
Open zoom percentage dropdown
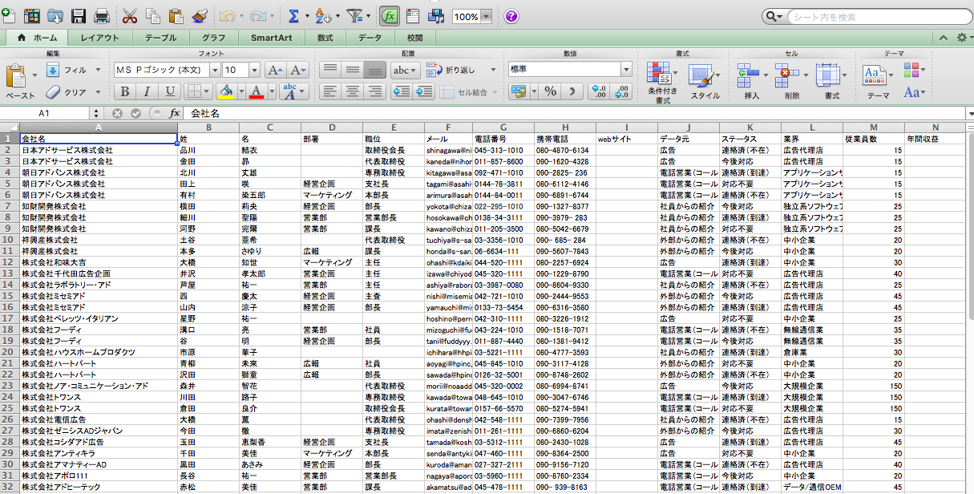coord(487,16)
